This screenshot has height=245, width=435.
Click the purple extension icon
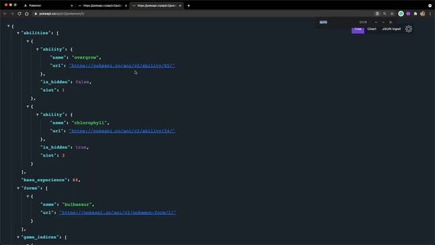[408, 14]
